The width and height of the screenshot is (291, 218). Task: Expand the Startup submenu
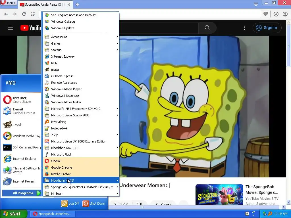pyautogui.click(x=81, y=50)
